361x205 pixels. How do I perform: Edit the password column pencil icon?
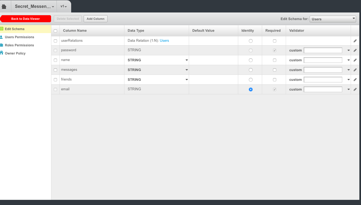pos(355,50)
